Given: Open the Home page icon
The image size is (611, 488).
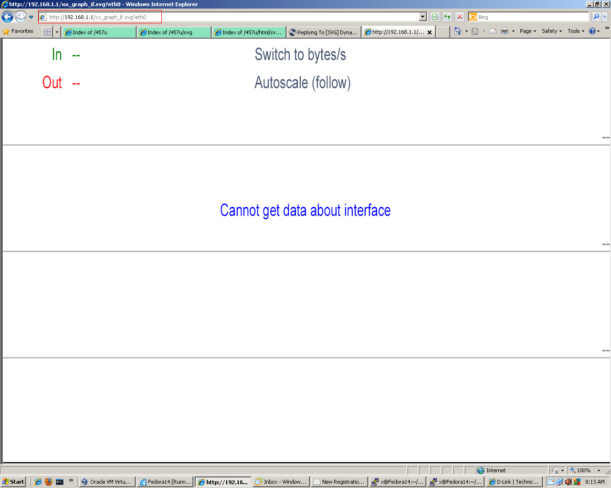Looking at the screenshot, I should (458, 31).
